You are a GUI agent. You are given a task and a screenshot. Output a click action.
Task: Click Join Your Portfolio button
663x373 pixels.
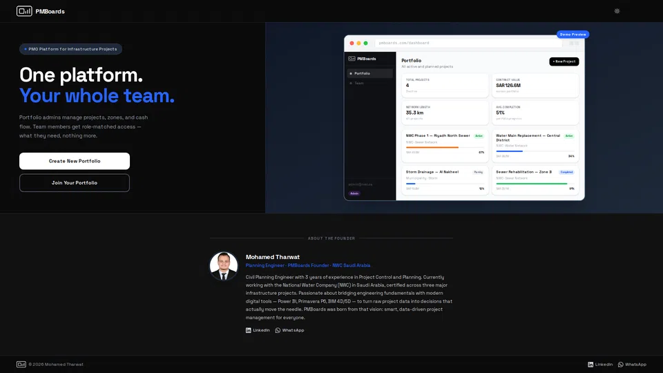click(x=75, y=182)
